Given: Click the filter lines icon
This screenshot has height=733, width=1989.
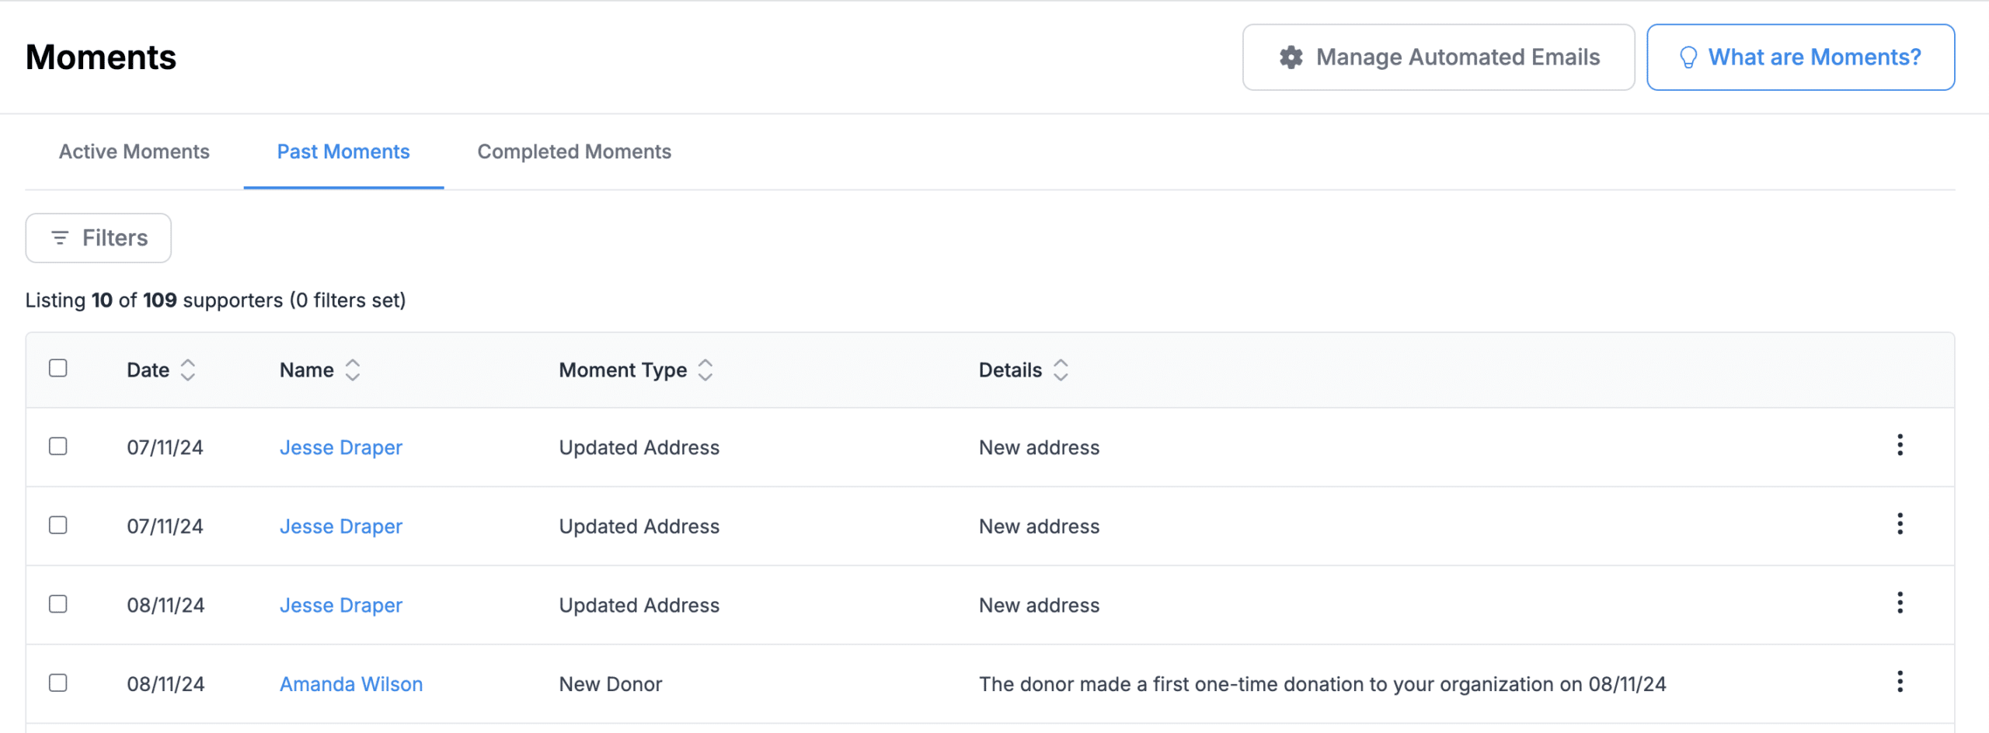Looking at the screenshot, I should click(x=60, y=238).
